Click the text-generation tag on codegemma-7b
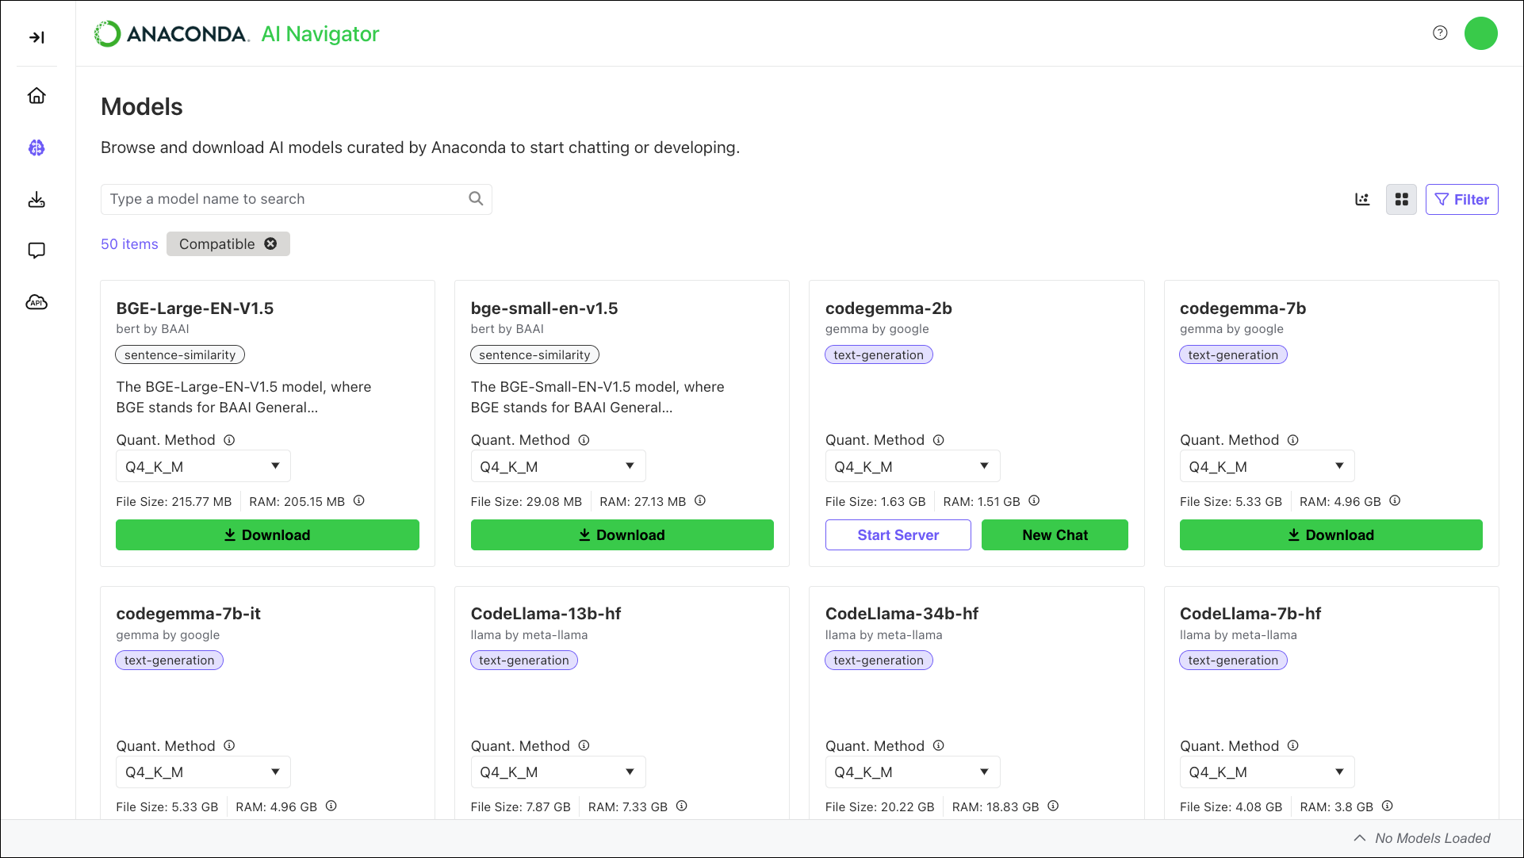Viewport: 1524px width, 858px height. (1233, 354)
